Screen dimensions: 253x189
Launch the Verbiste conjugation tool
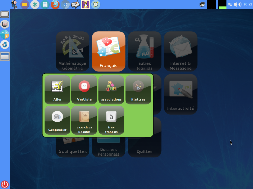(x=84, y=90)
